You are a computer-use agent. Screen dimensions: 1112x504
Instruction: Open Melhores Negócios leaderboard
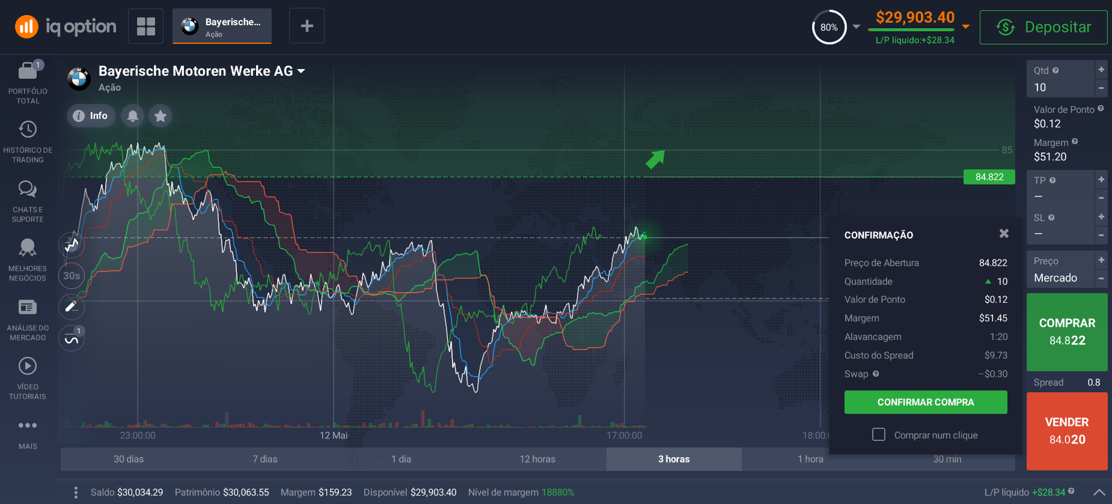(28, 260)
